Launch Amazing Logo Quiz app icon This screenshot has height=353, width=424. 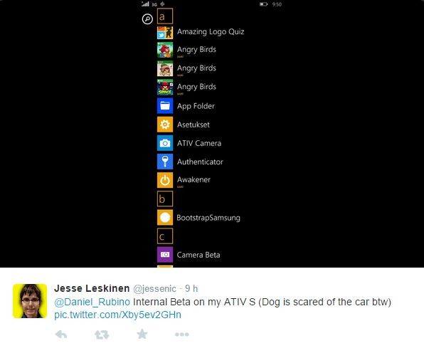[x=165, y=33]
